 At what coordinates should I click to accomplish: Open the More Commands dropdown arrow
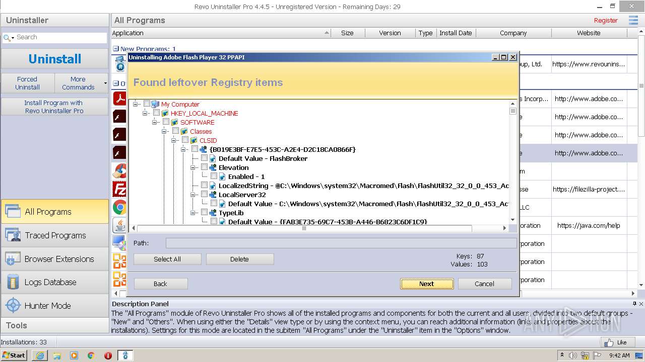tap(105, 83)
